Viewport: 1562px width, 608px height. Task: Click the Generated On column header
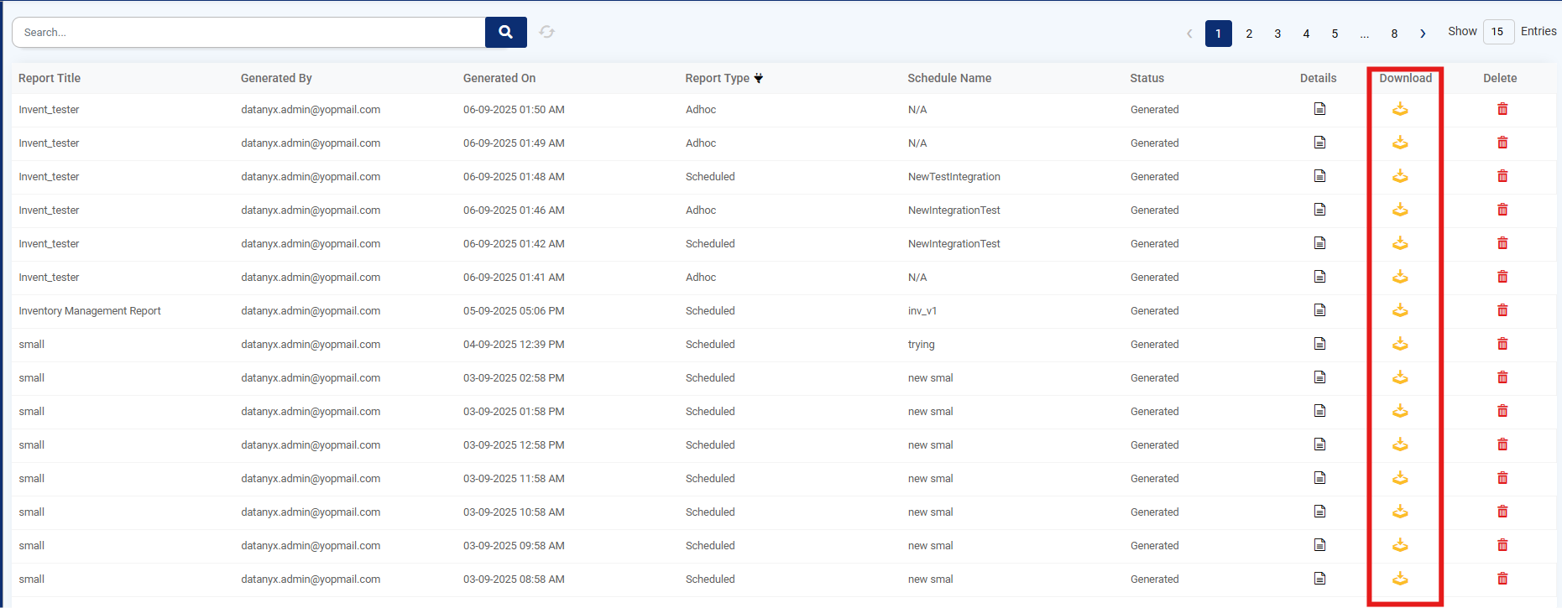499,78
